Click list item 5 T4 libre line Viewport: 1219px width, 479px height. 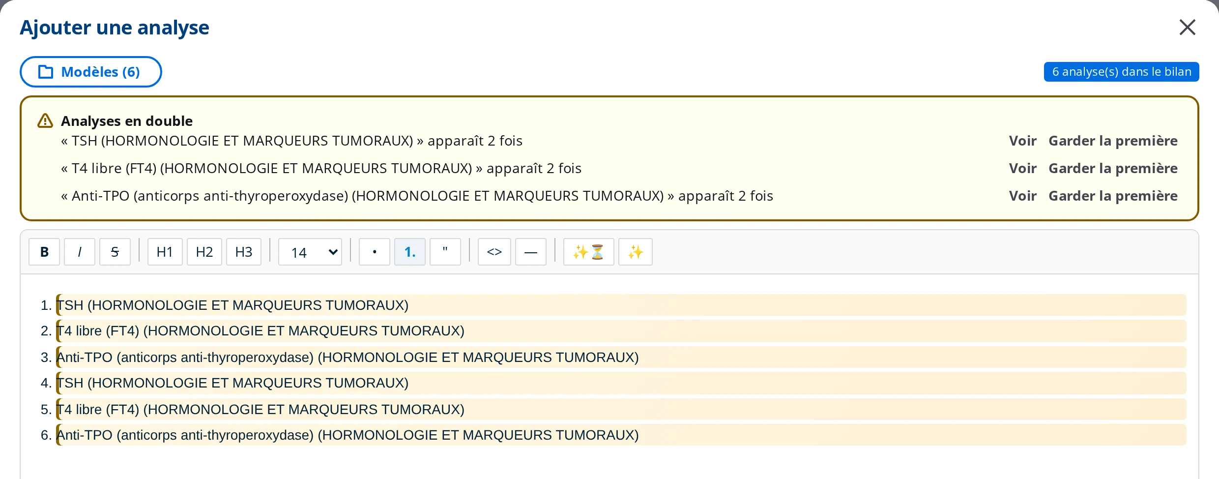pyautogui.click(x=621, y=409)
